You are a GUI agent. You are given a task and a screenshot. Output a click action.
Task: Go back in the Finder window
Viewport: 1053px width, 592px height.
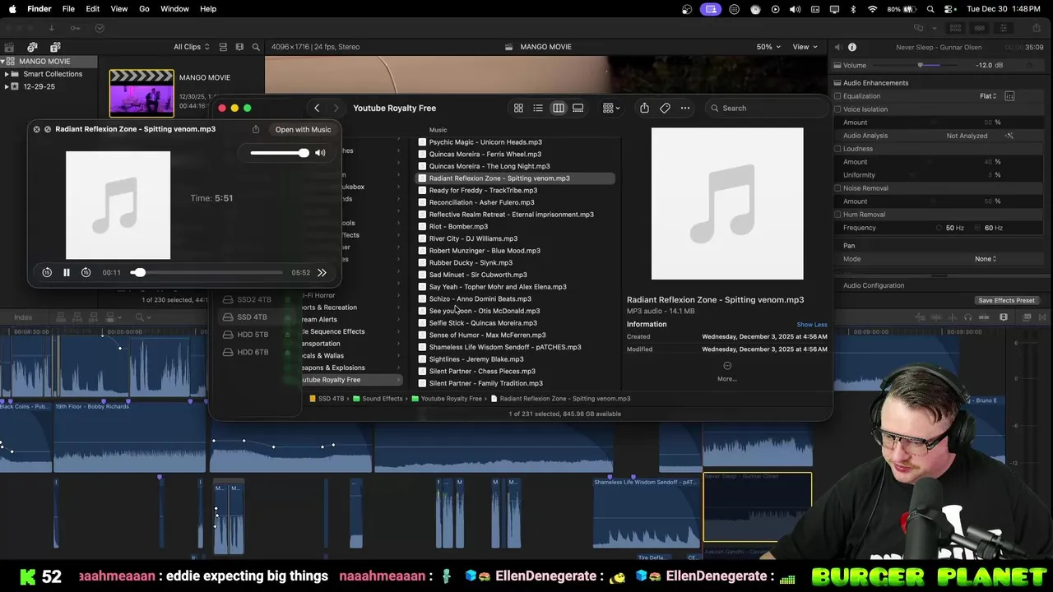(x=317, y=108)
